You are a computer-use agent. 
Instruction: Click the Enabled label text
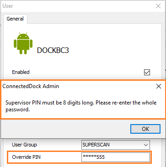click(x=21, y=72)
